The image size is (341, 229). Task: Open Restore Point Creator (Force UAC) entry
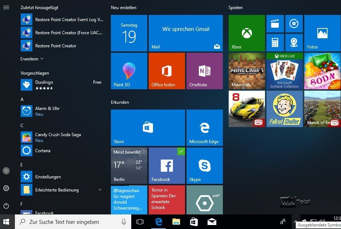coord(62,32)
